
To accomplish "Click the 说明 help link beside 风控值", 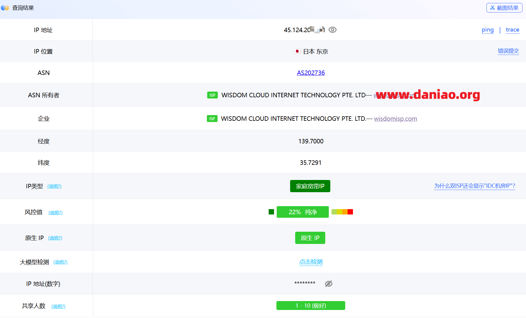I will click(55, 213).
